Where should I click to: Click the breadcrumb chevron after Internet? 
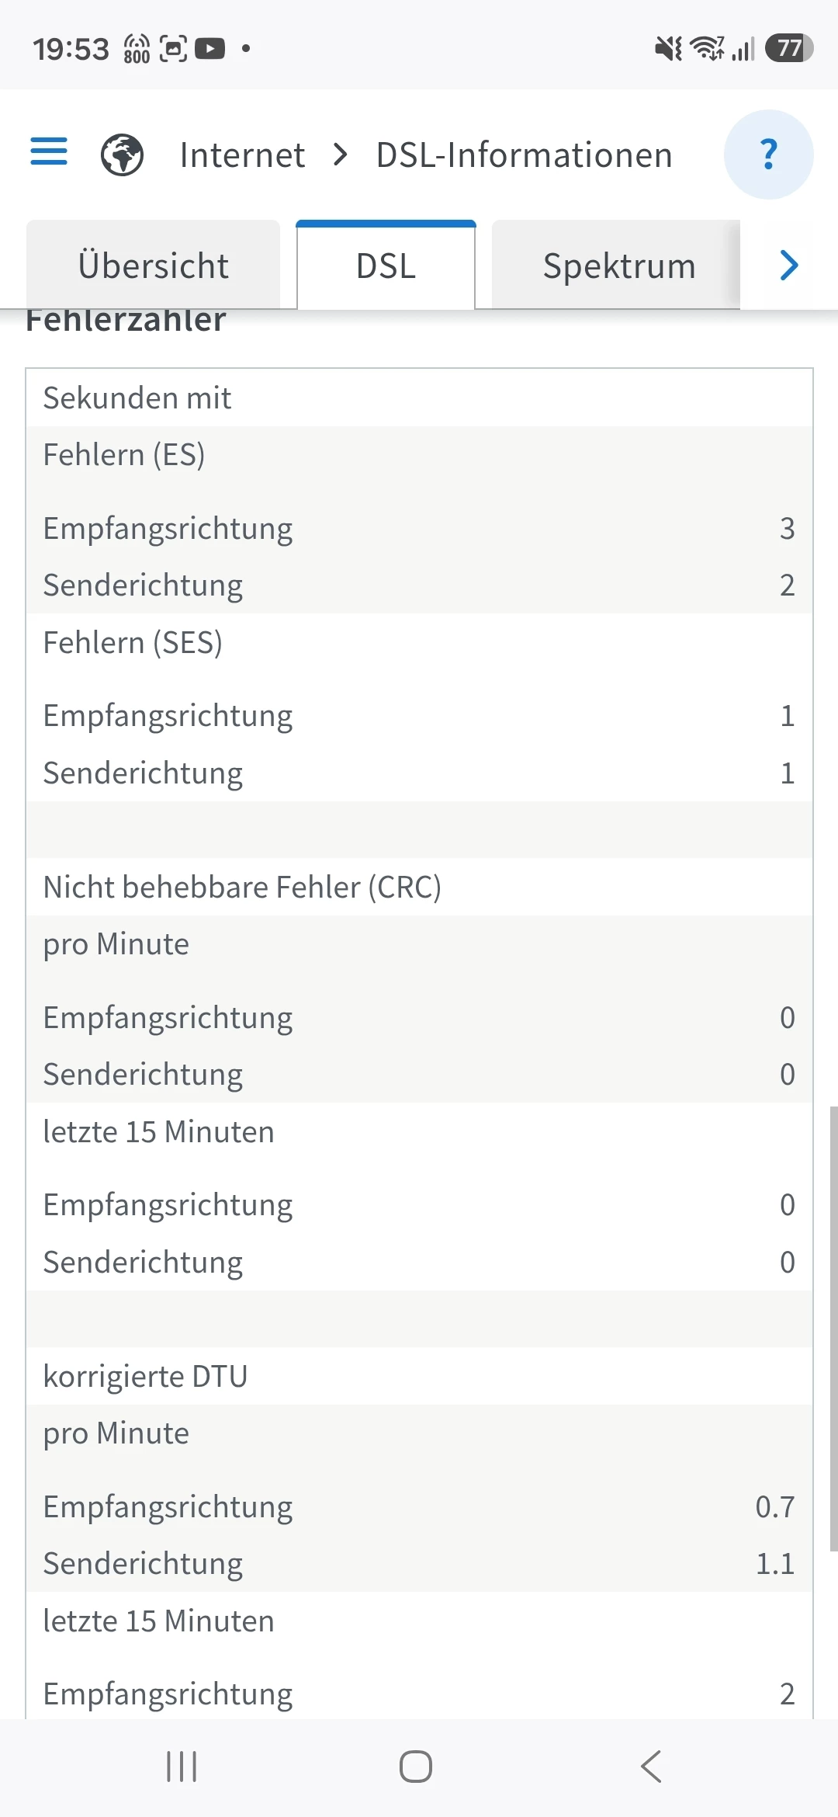pos(340,155)
